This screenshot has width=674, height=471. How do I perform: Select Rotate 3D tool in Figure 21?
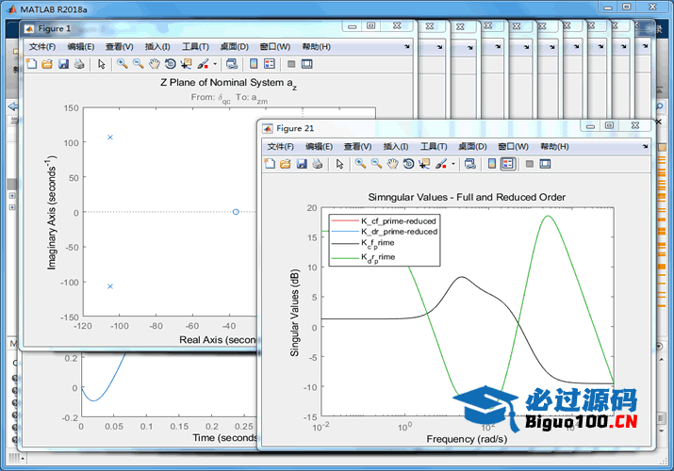[408, 164]
